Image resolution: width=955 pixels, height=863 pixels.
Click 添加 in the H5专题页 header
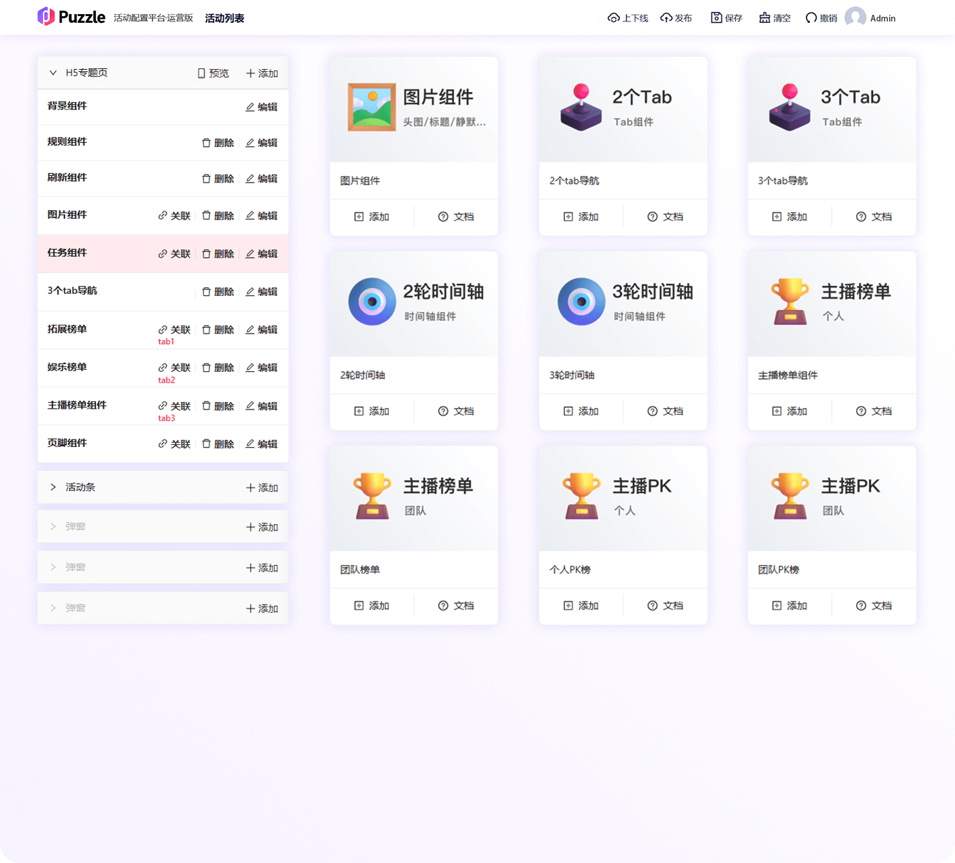pyautogui.click(x=262, y=73)
